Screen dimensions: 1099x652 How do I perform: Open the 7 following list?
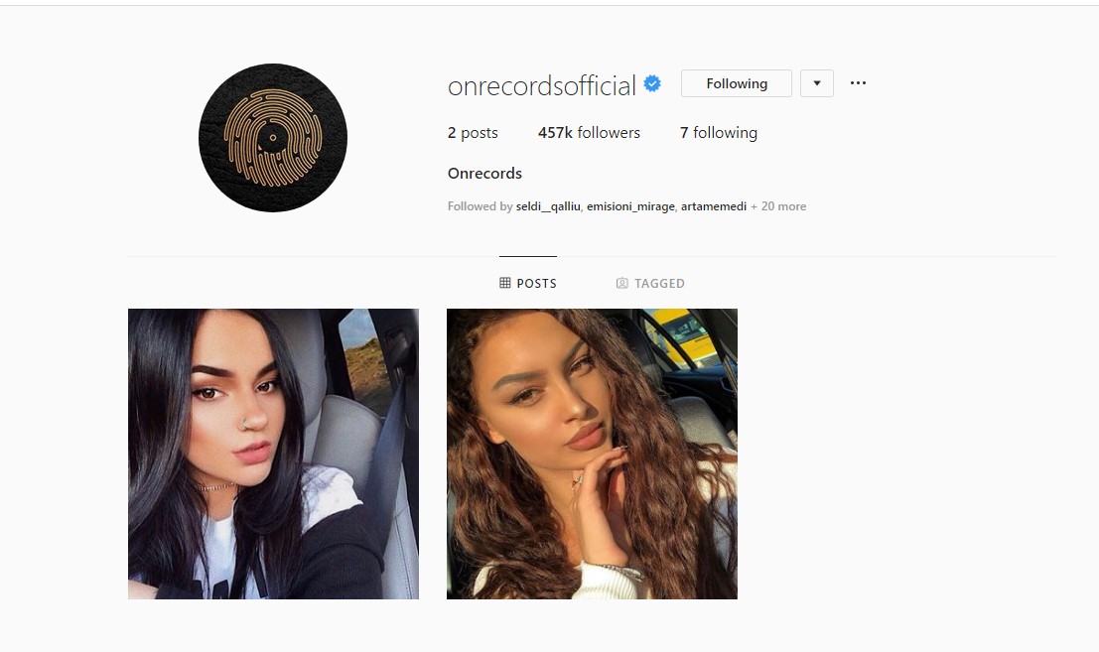pyautogui.click(x=719, y=132)
